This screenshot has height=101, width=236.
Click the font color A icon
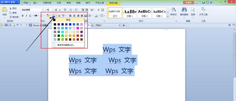54,16
